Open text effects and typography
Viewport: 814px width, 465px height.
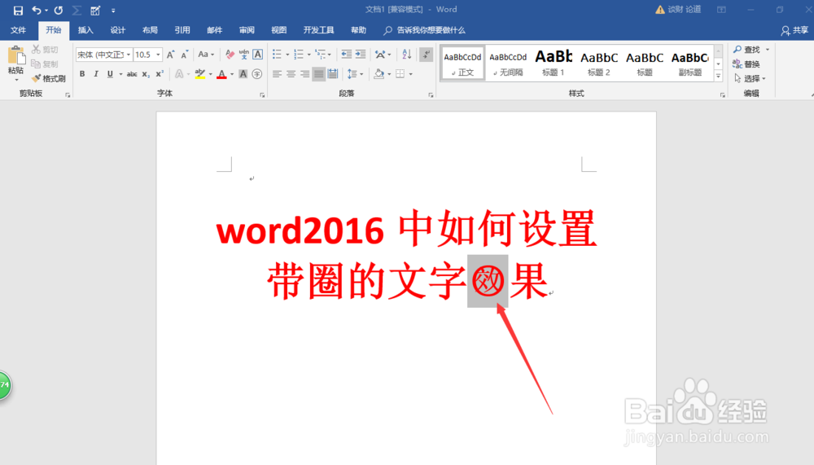pyautogui.click(x=179, y=74)
